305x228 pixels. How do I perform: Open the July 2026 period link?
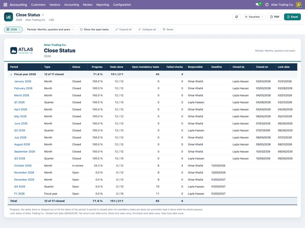[x=20, y=138]
